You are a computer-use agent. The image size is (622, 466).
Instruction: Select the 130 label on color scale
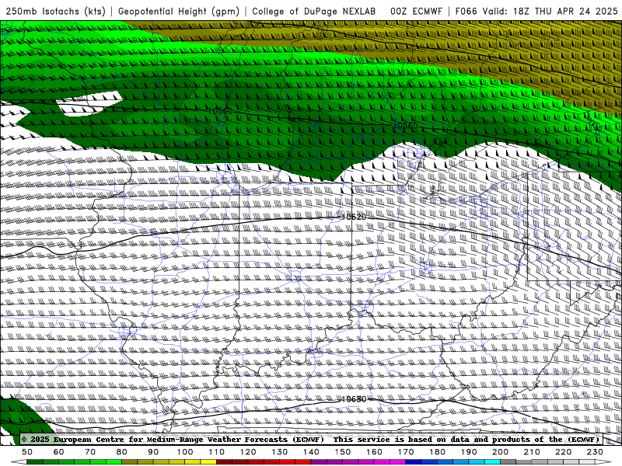tap(280, 452)
